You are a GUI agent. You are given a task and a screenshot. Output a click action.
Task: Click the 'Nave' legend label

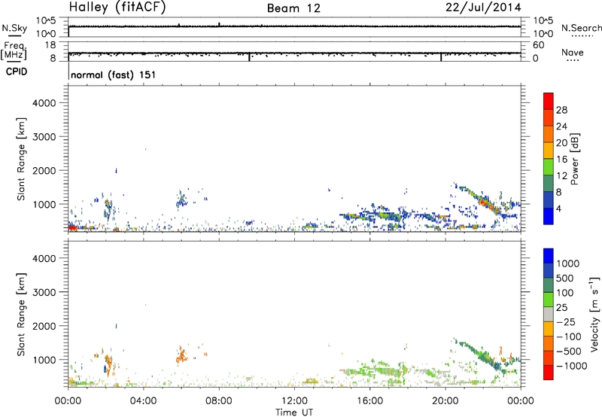573,53
